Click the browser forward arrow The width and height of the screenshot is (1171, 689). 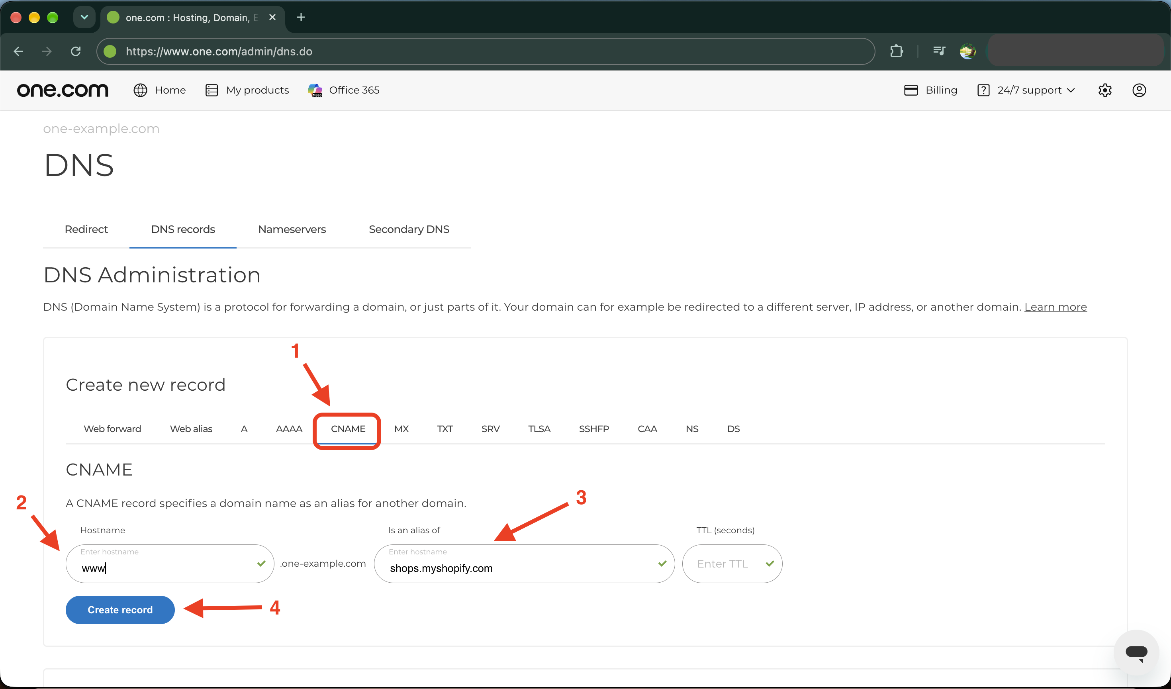tap(47, 51)
